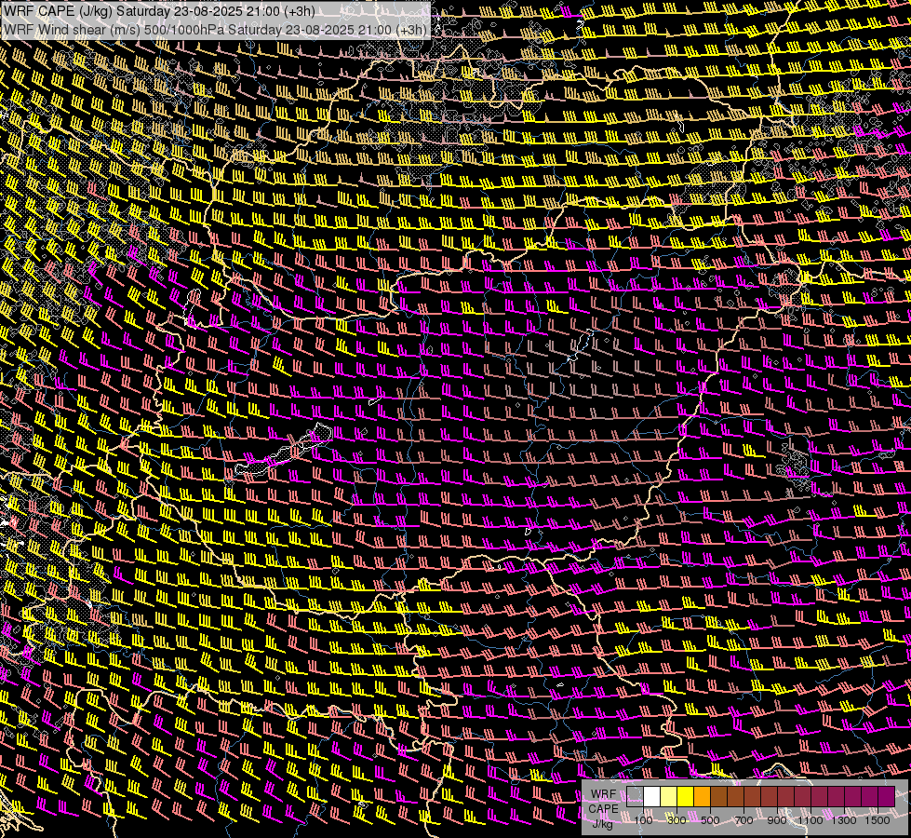Click the legend value 500
Screen dimensions: 911x838
click(711, 820)
